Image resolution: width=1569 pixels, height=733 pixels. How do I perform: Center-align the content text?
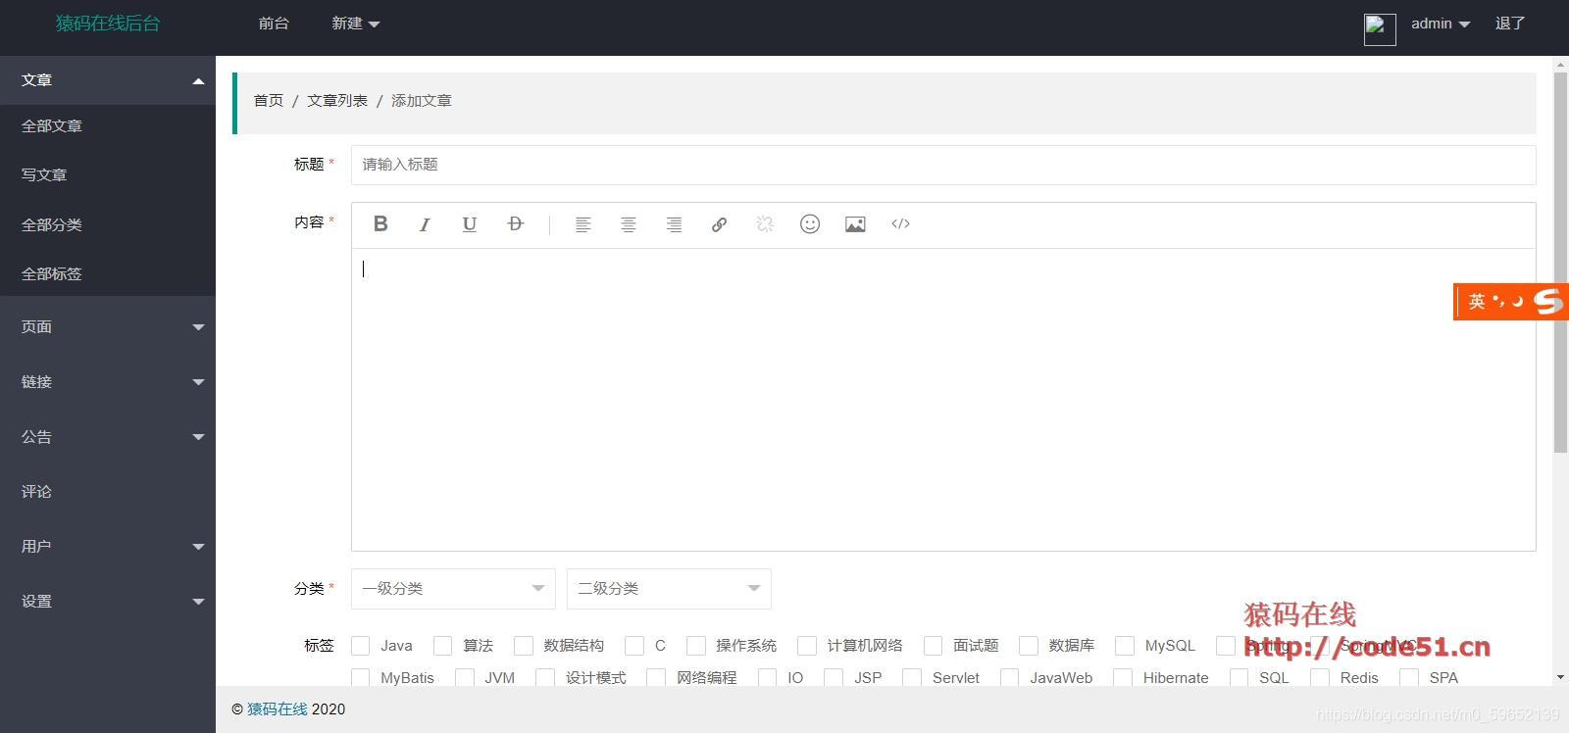629,224
